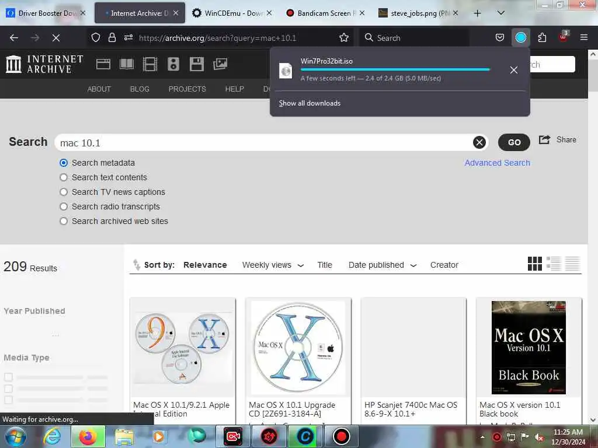Image resolution: width=598 pixels, height=448 pixels.
Task: Open the Video film icon
Action: [150, 64]
